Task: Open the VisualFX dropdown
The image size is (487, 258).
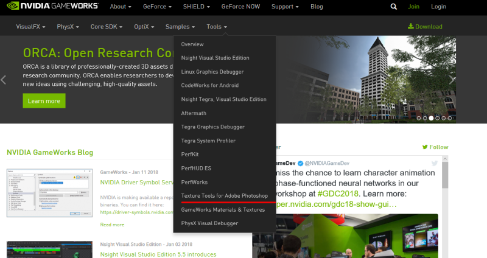Action: [x=31, y=27]
